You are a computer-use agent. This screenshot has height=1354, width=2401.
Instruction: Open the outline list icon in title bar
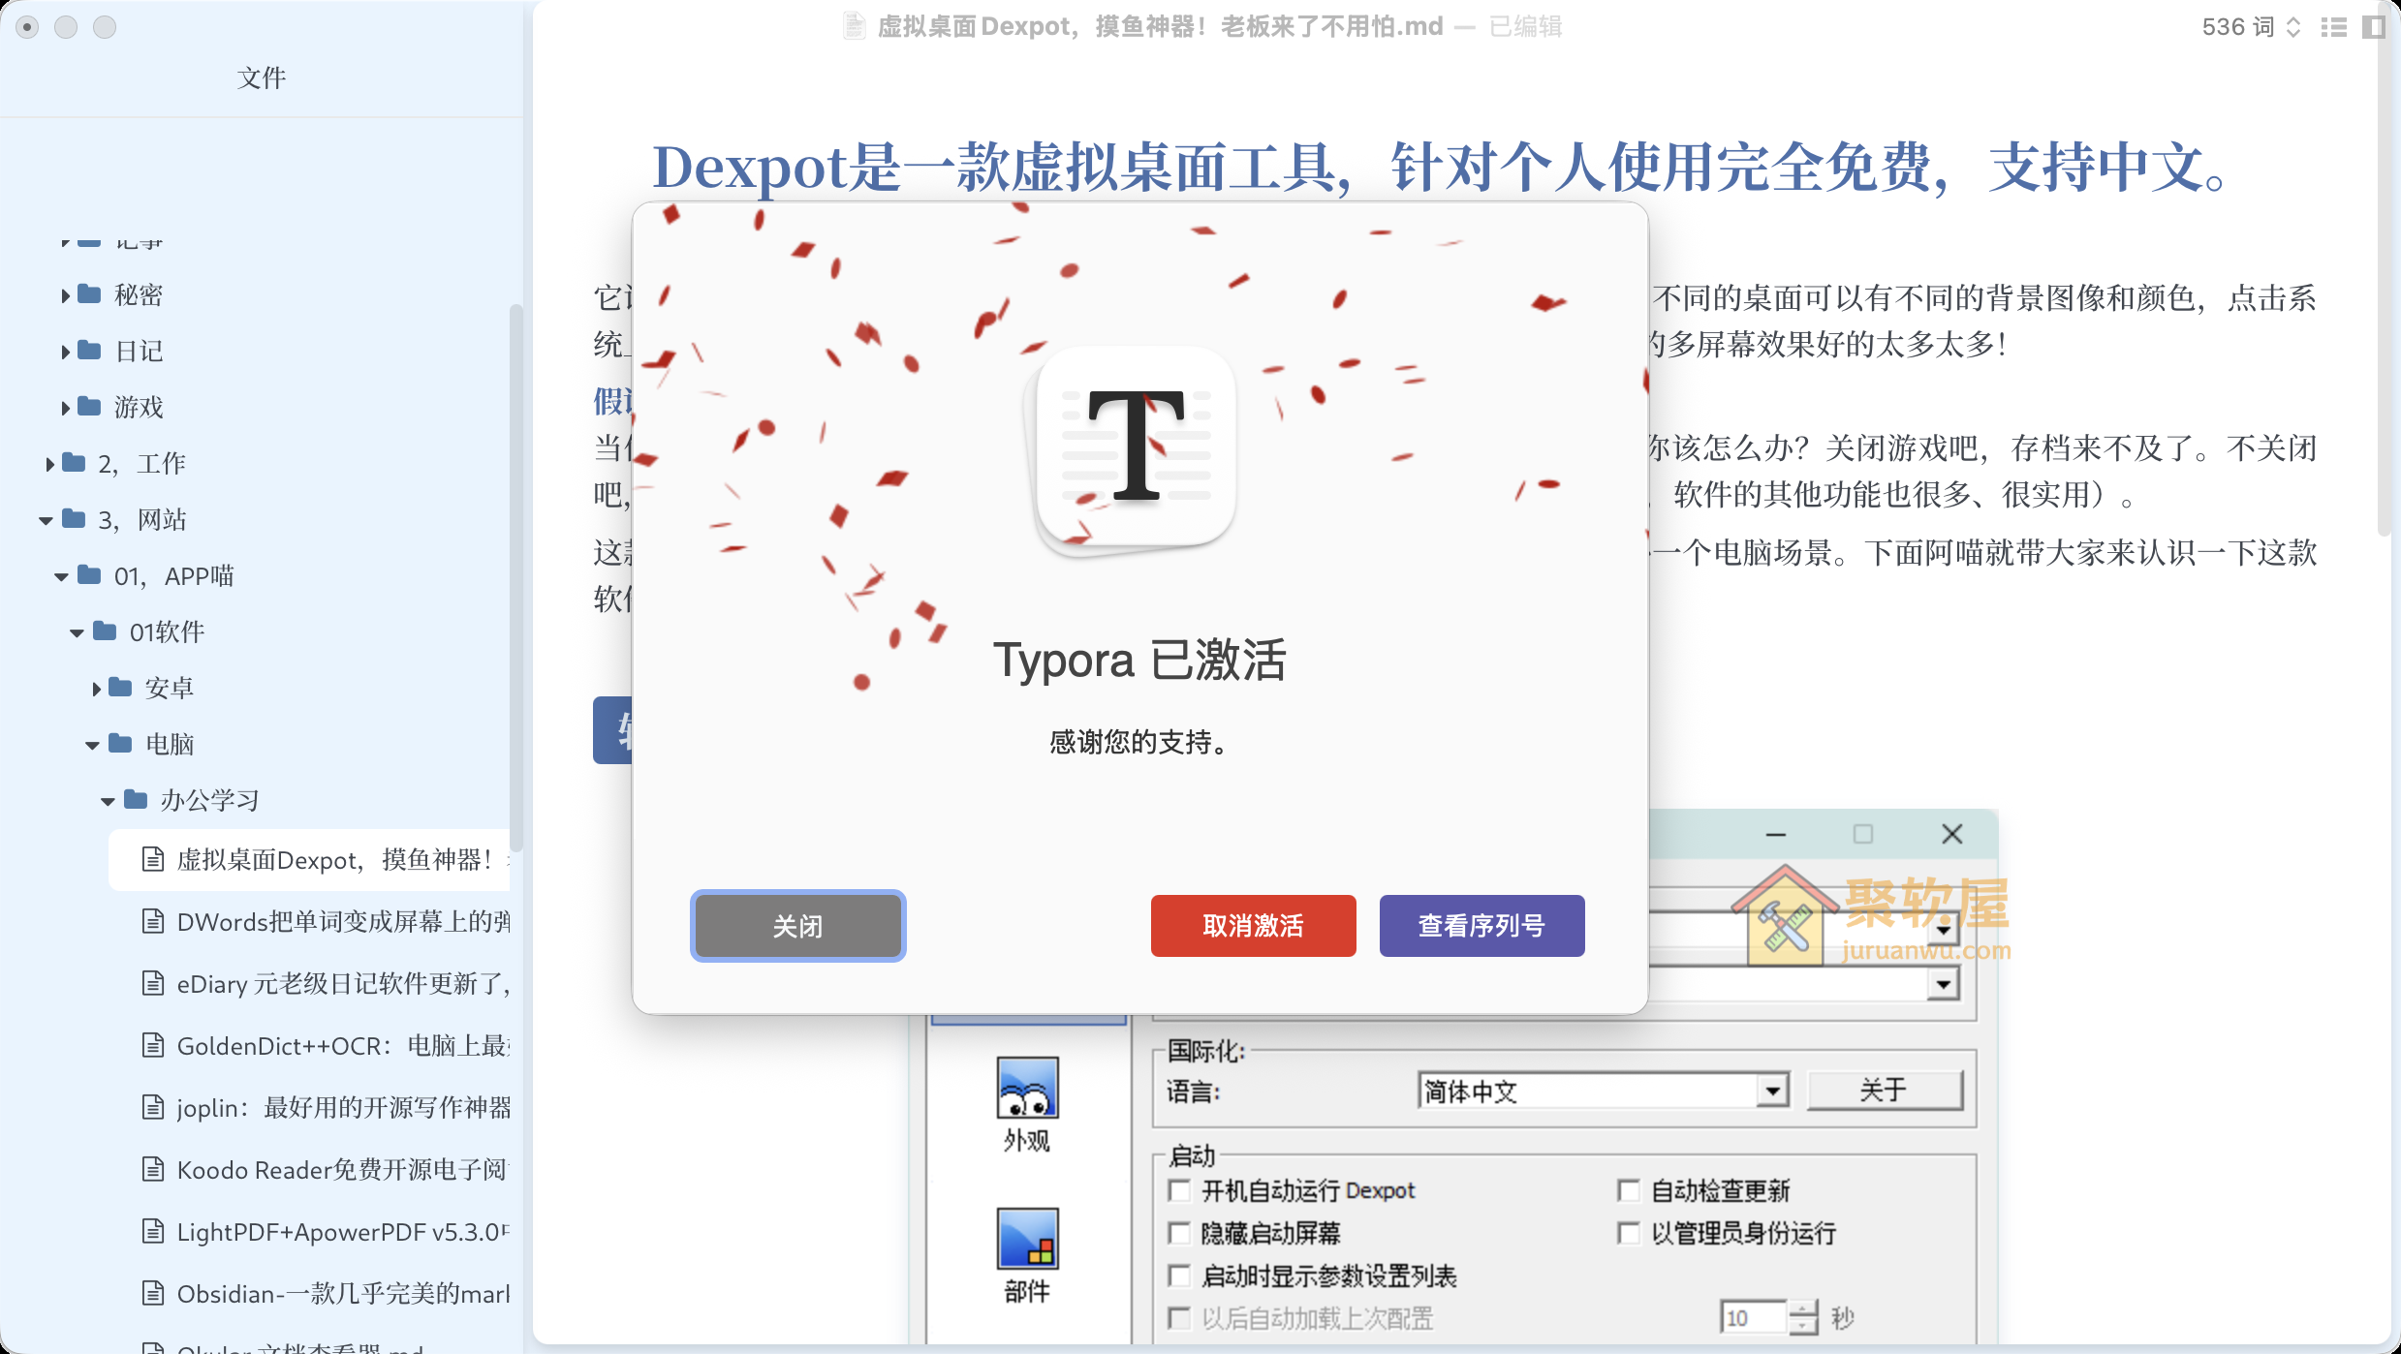point(2331,27)
